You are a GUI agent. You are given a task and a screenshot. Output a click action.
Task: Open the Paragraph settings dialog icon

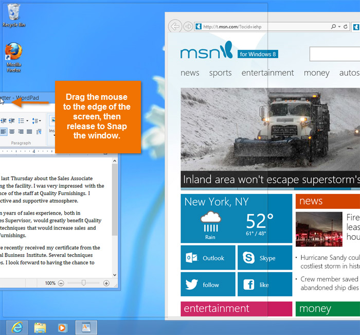click(x=39, y=131)
